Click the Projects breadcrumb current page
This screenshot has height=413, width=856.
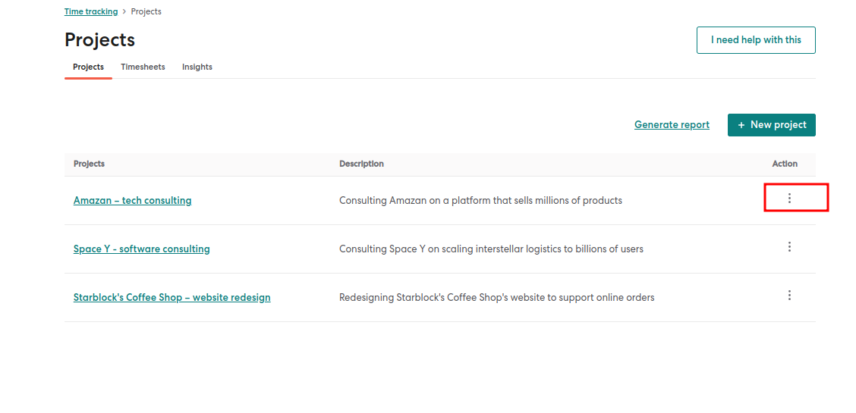click(146, 12)
